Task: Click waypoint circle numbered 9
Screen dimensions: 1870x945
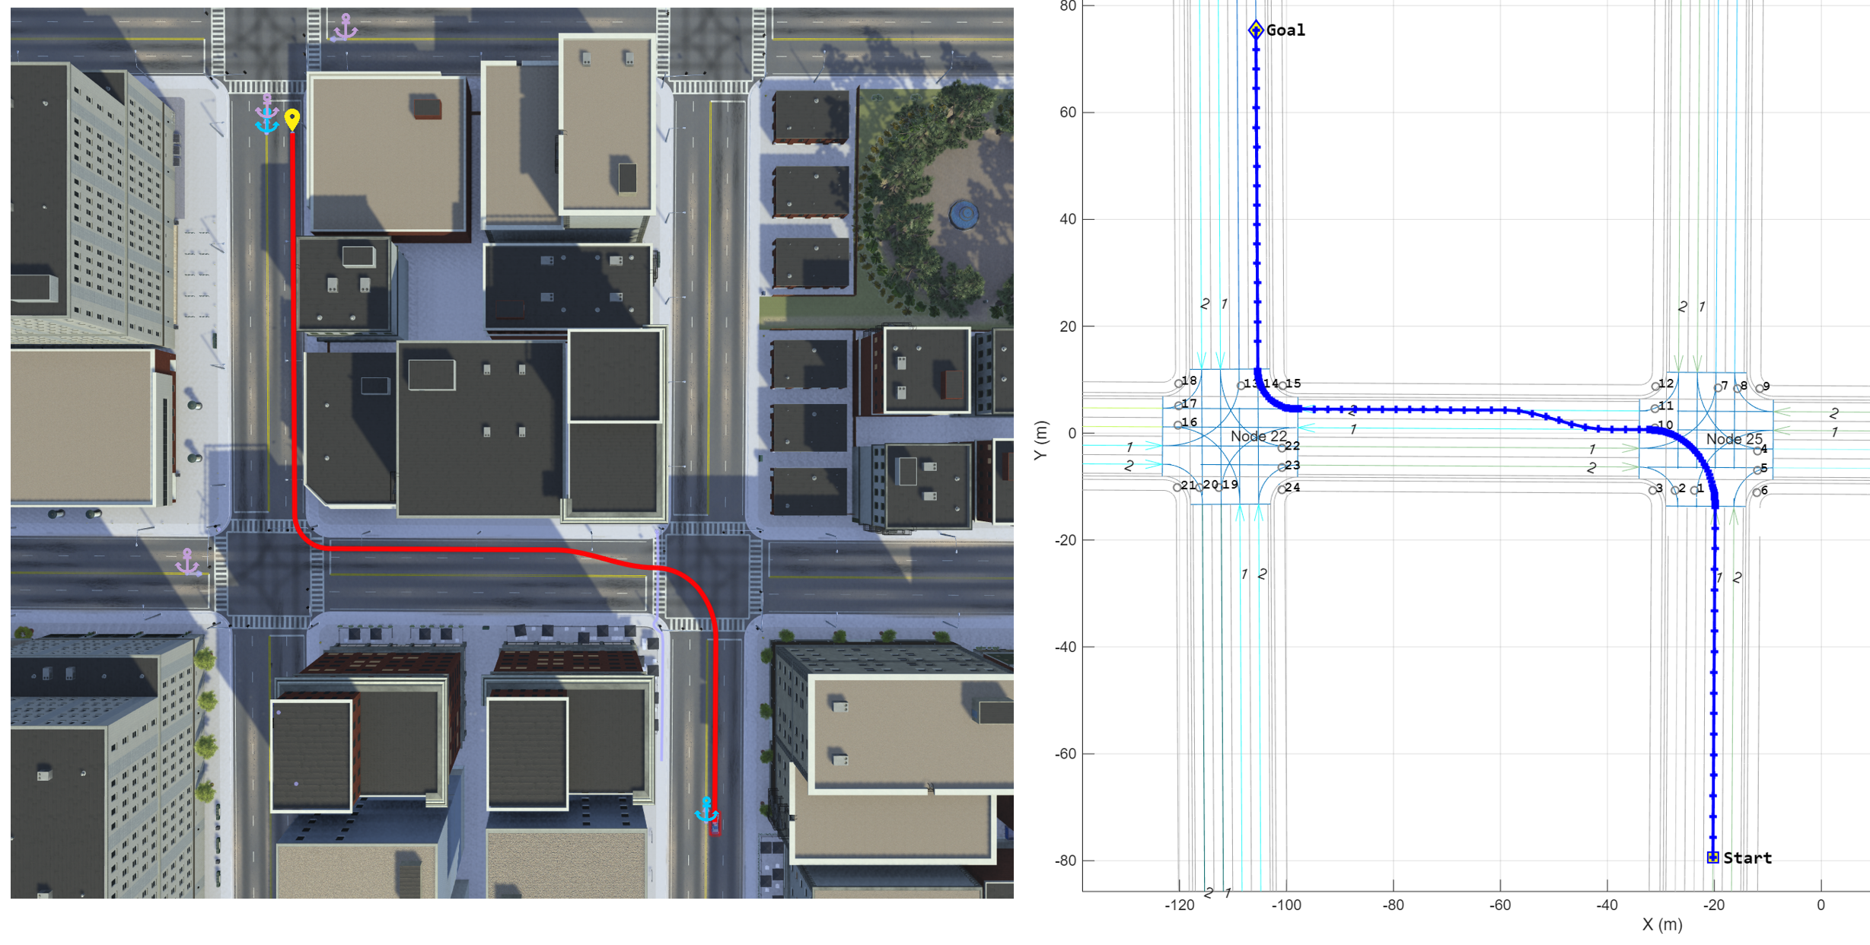Action: coord(1759,388)
